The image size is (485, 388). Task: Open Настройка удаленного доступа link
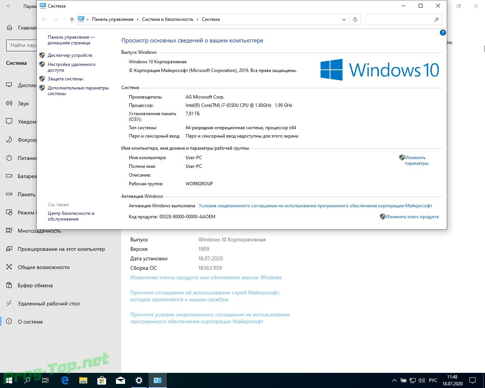point(71,67)
